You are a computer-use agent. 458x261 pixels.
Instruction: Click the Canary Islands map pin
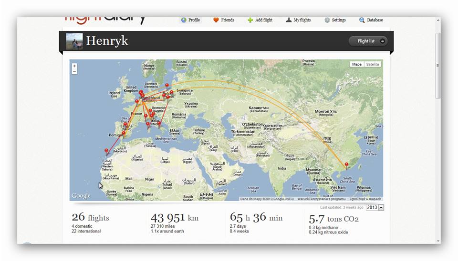[106, 152]
